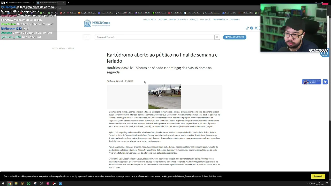
Task: Click the kart track article photo
Action: click(164, 97)
